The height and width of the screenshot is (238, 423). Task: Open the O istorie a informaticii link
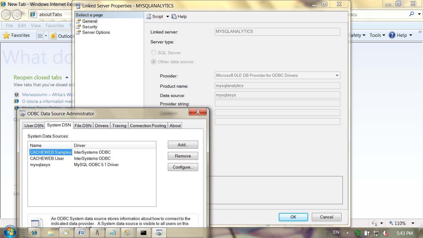47,101
